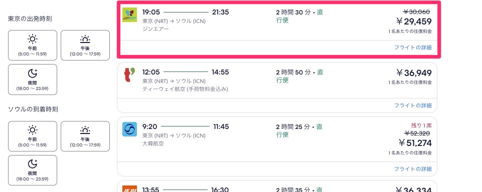
Task: Click the Jin Air airline logo
Action: click(x=129, y=14)
